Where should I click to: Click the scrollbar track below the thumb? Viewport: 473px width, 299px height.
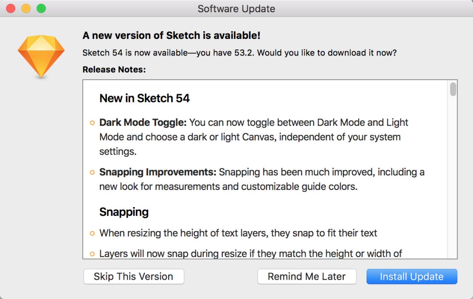453,178
